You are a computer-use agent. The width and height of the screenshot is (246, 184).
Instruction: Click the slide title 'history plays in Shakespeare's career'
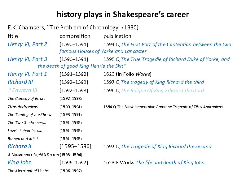click(x=123, y=15)
